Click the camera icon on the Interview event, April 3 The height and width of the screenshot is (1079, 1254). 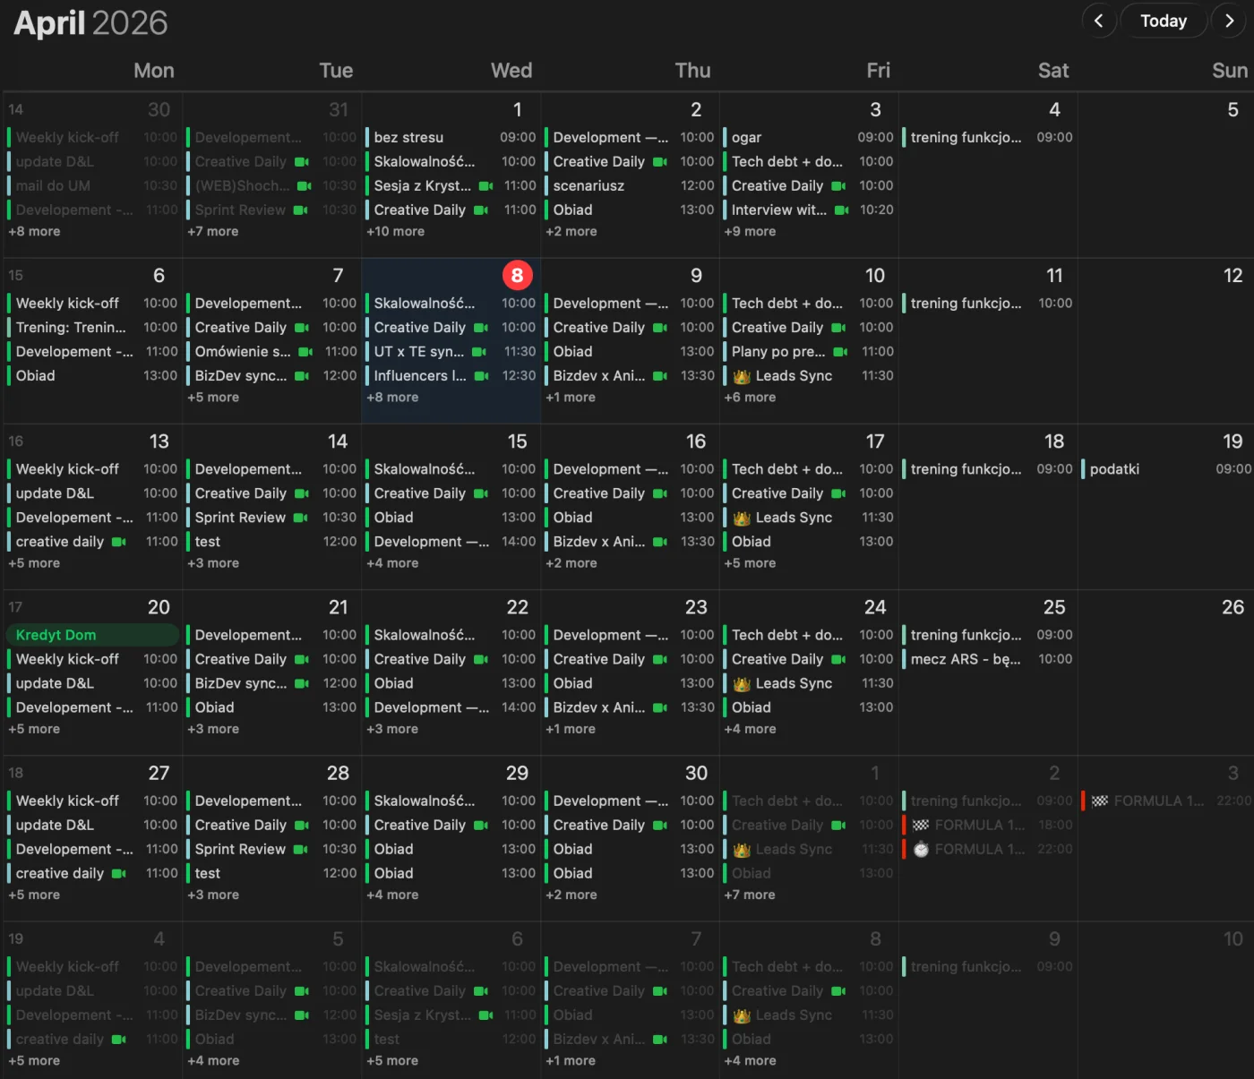coord(842,210)
